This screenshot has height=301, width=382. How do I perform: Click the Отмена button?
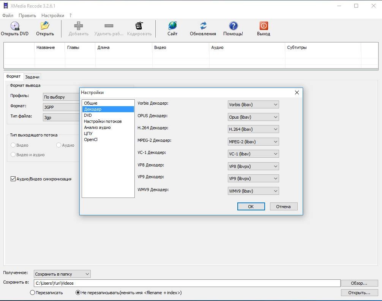284,207
